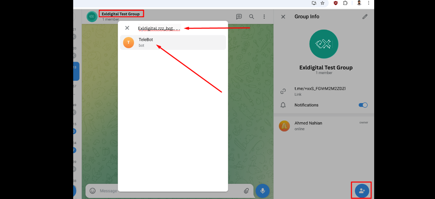Close the add members search dialog
Screen dimensions: 435x199
coord(127,28)
